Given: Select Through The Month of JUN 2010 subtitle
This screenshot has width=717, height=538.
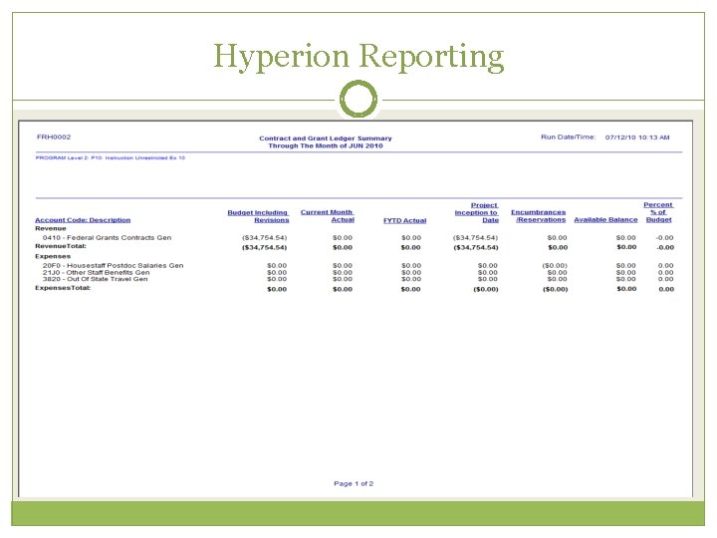Looking at the screenshot, I should click(x=326, y=145).
